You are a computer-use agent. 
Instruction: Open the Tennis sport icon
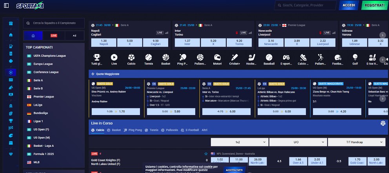[x=149, y=58]
